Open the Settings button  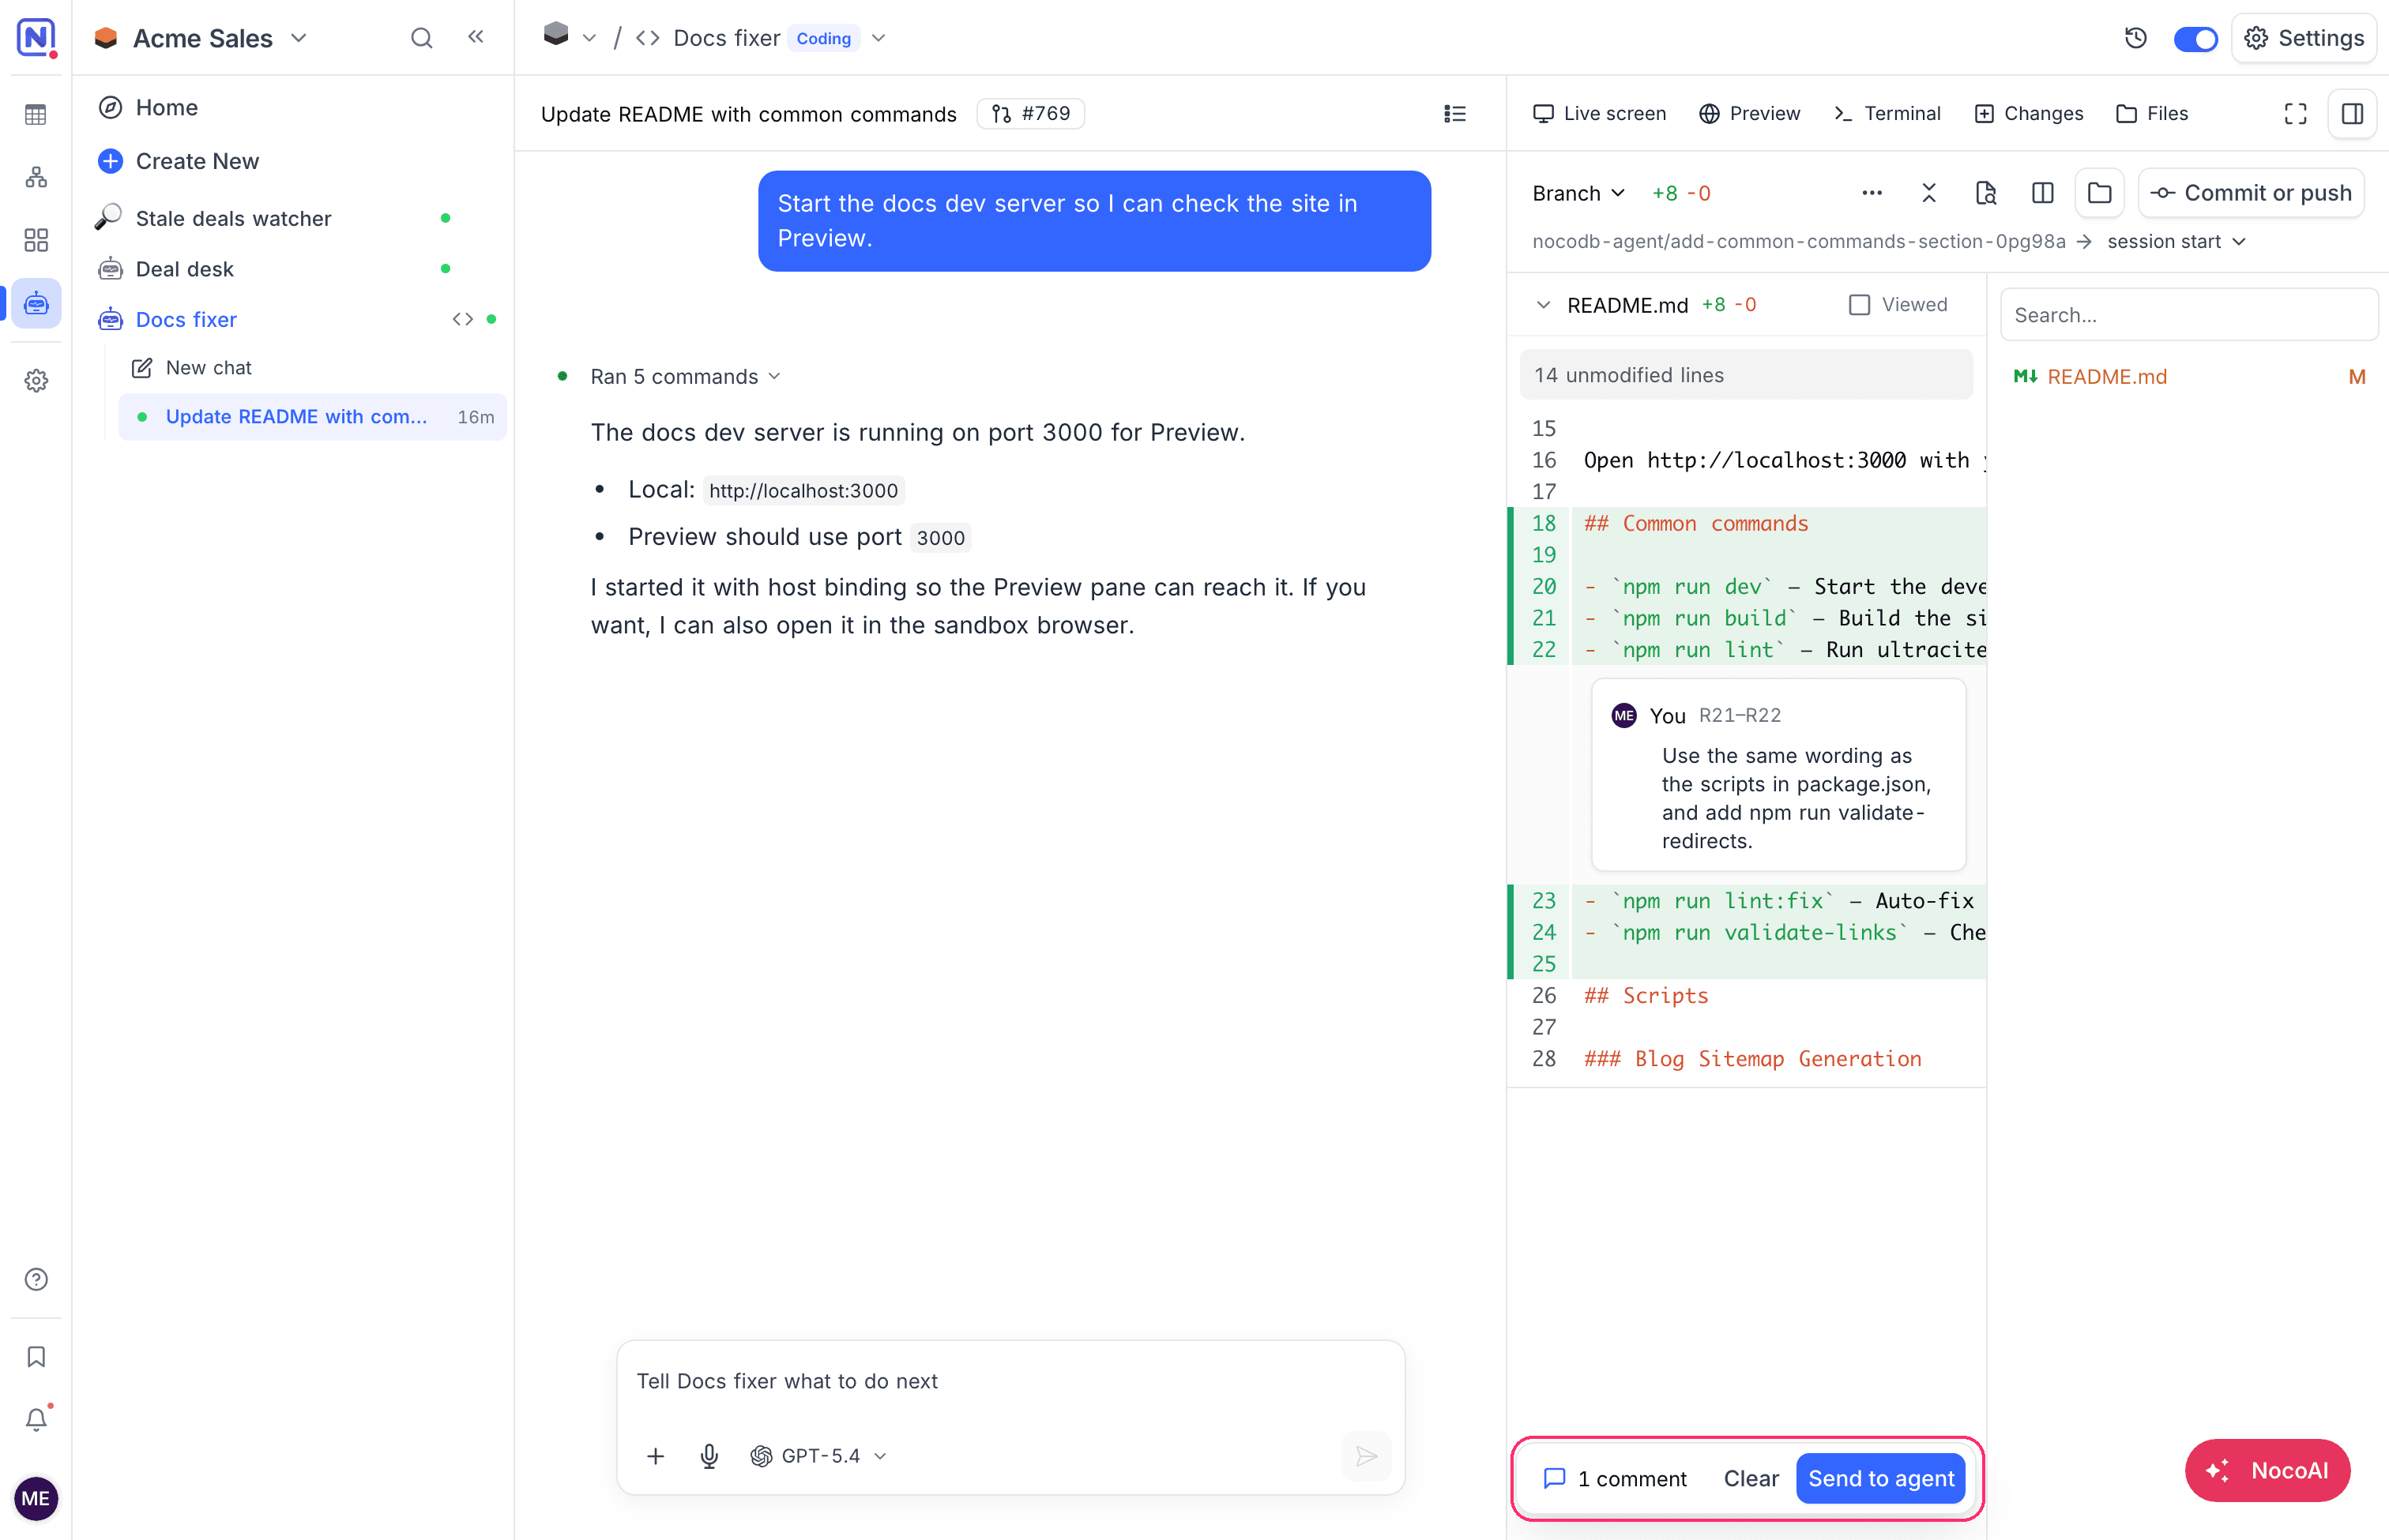pos(2303,38)
